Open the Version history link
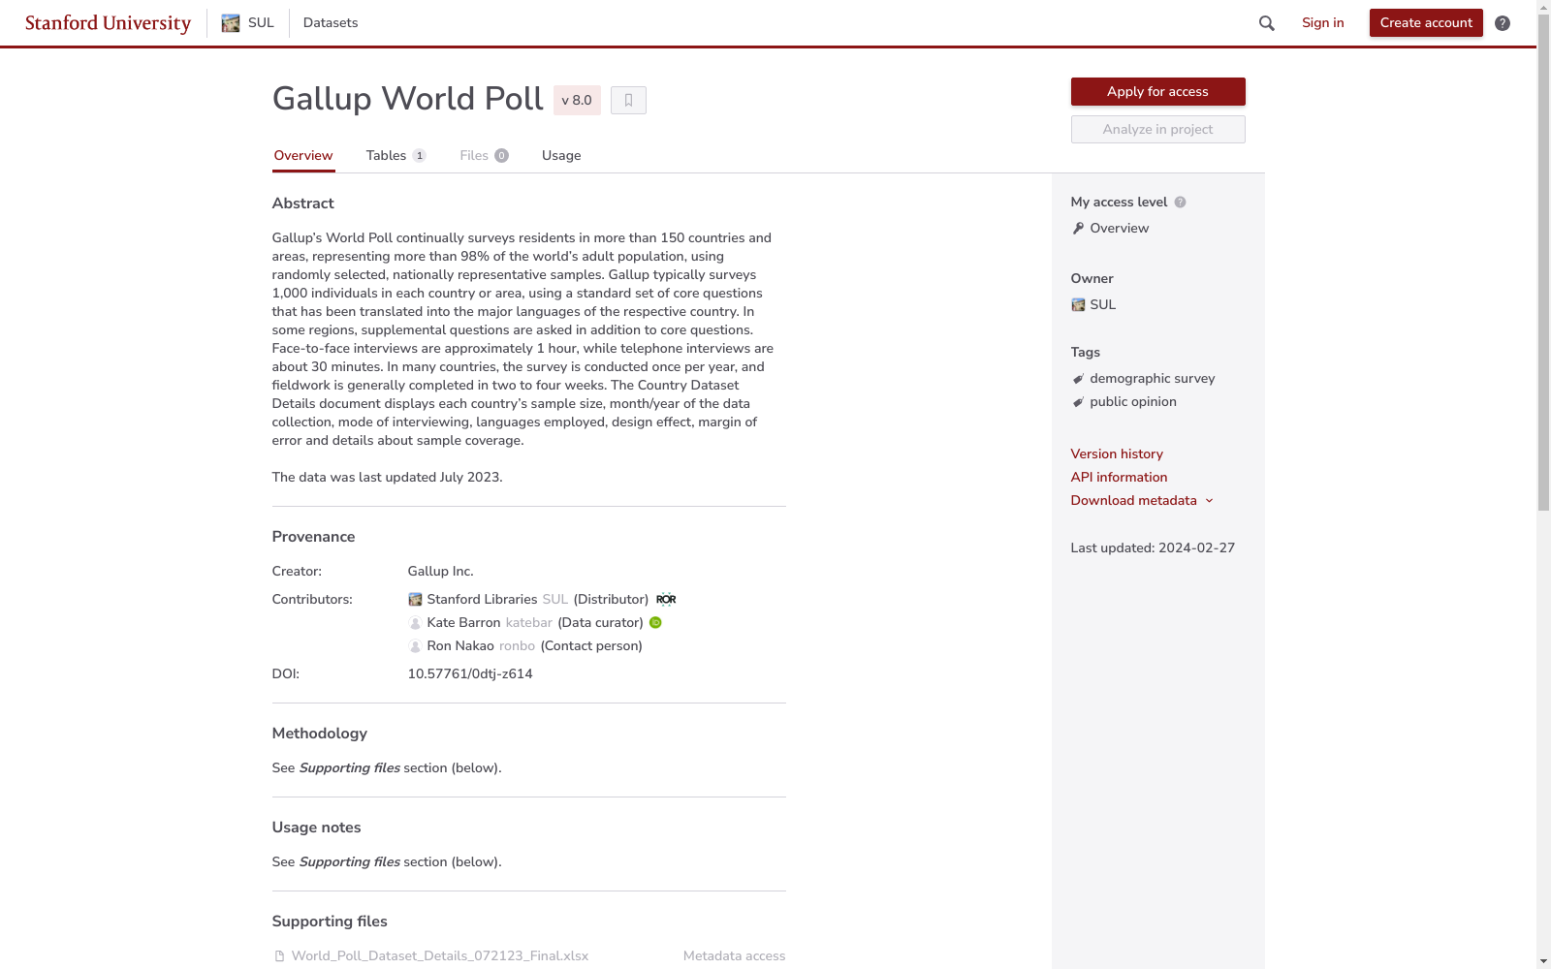The image size is (1551, 969). pyautogui.click(x=1117, y=454)
